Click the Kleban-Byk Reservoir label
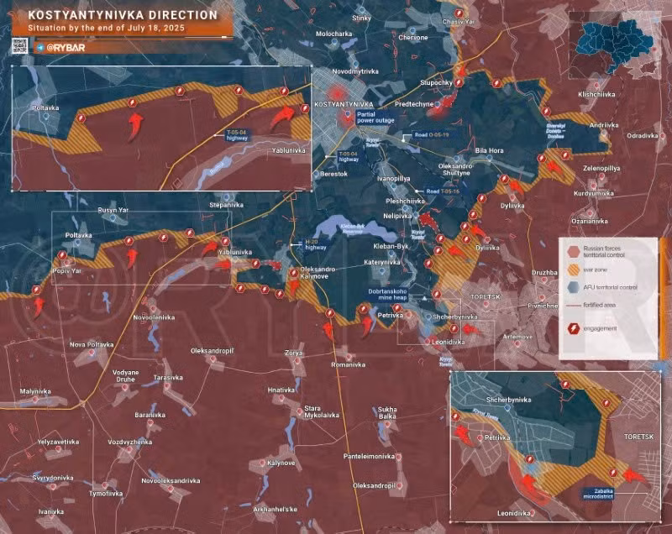This screenshot has width=672, height=534. pyautogui.click(x=353, y=228)
